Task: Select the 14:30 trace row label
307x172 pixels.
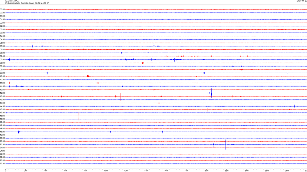Action: tap(2, 106)
